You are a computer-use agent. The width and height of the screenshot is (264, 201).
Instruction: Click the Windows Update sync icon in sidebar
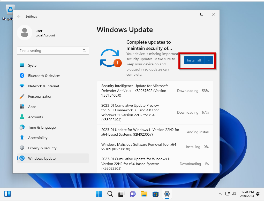(x=22, y=158)
